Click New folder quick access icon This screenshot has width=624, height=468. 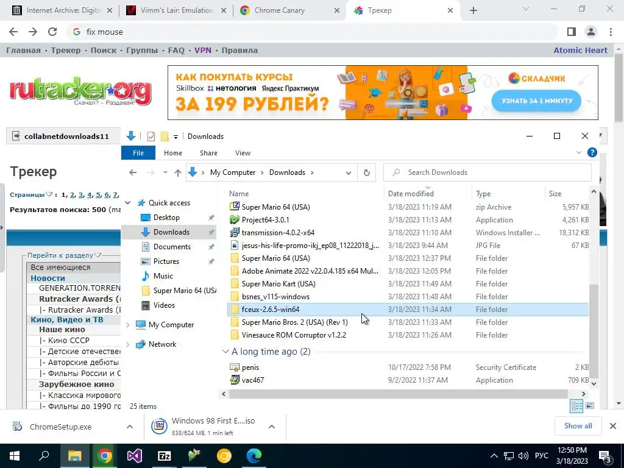tap(165, 136)
